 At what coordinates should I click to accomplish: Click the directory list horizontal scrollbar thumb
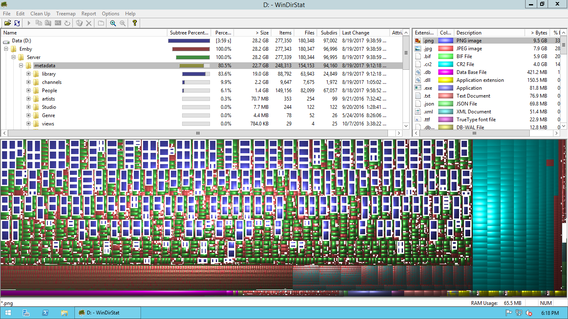click(x=198, y=133)
